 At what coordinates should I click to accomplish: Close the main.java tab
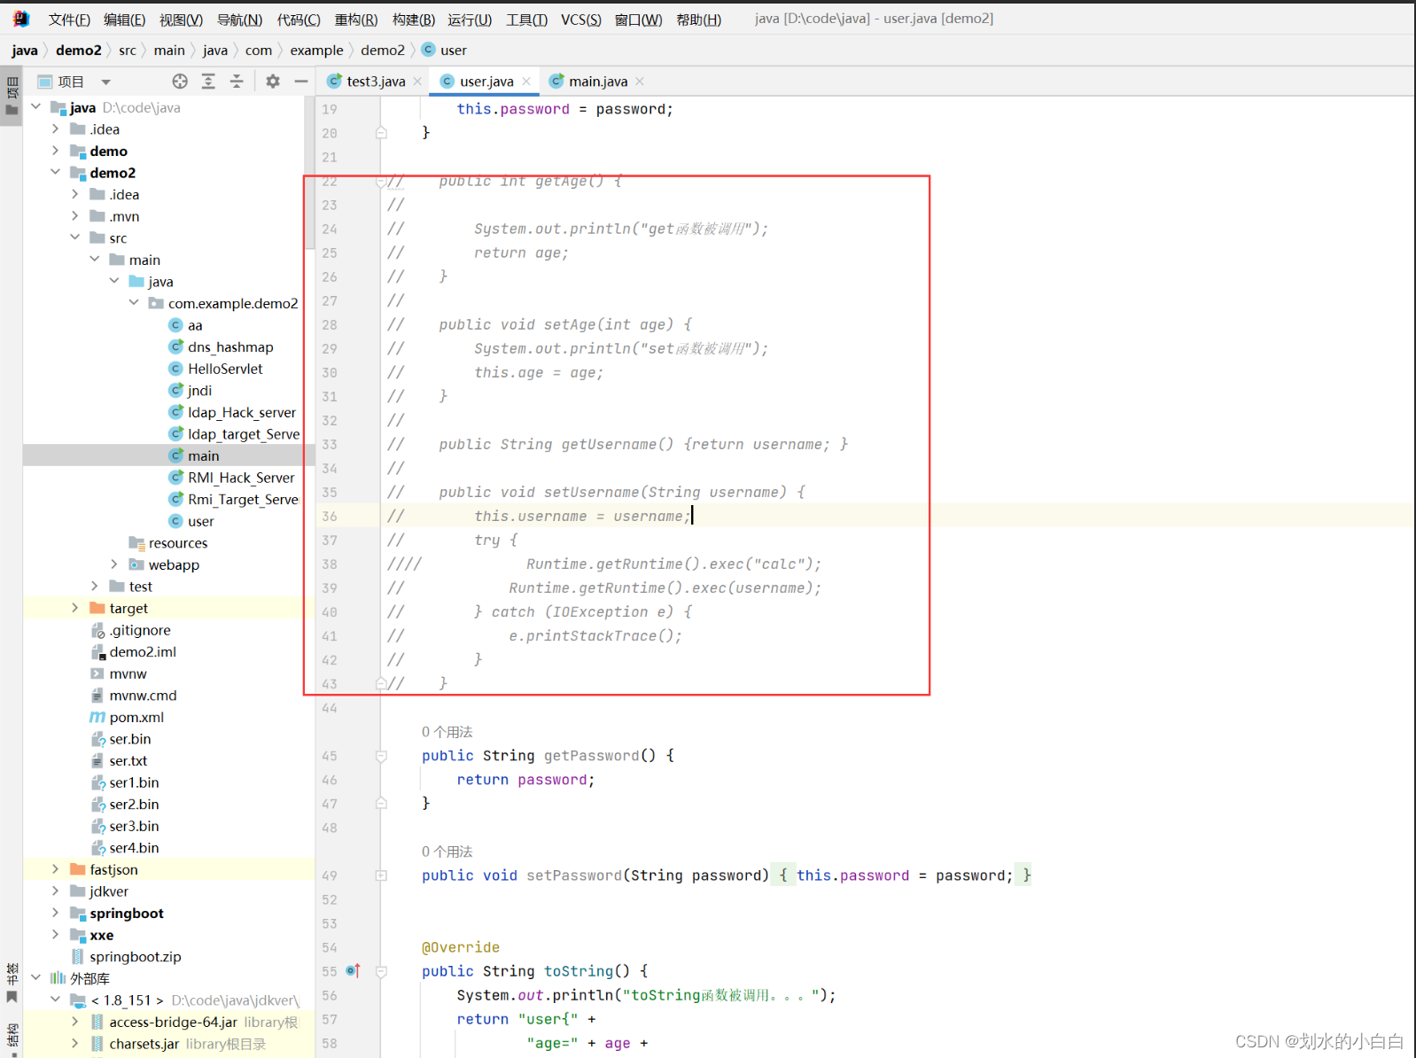640,82
